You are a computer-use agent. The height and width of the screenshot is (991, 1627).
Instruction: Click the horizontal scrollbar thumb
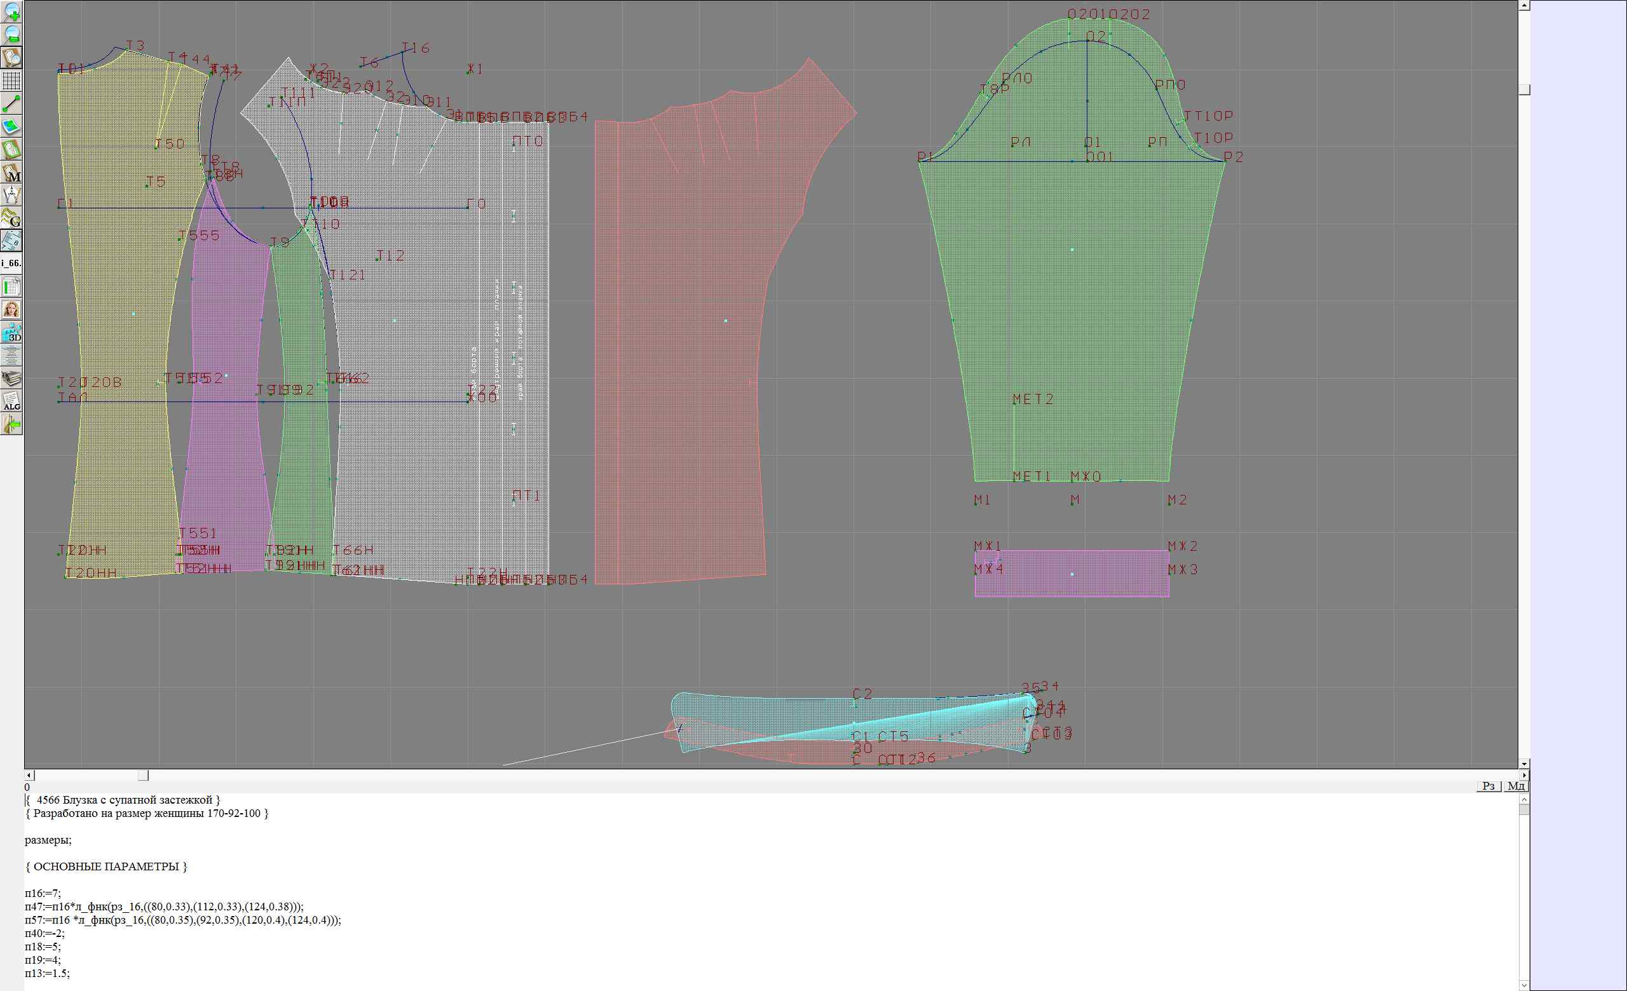coord(142,775)
